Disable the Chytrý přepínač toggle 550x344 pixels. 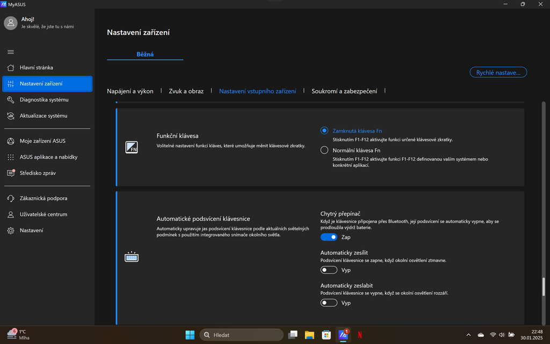coord(329,236)
